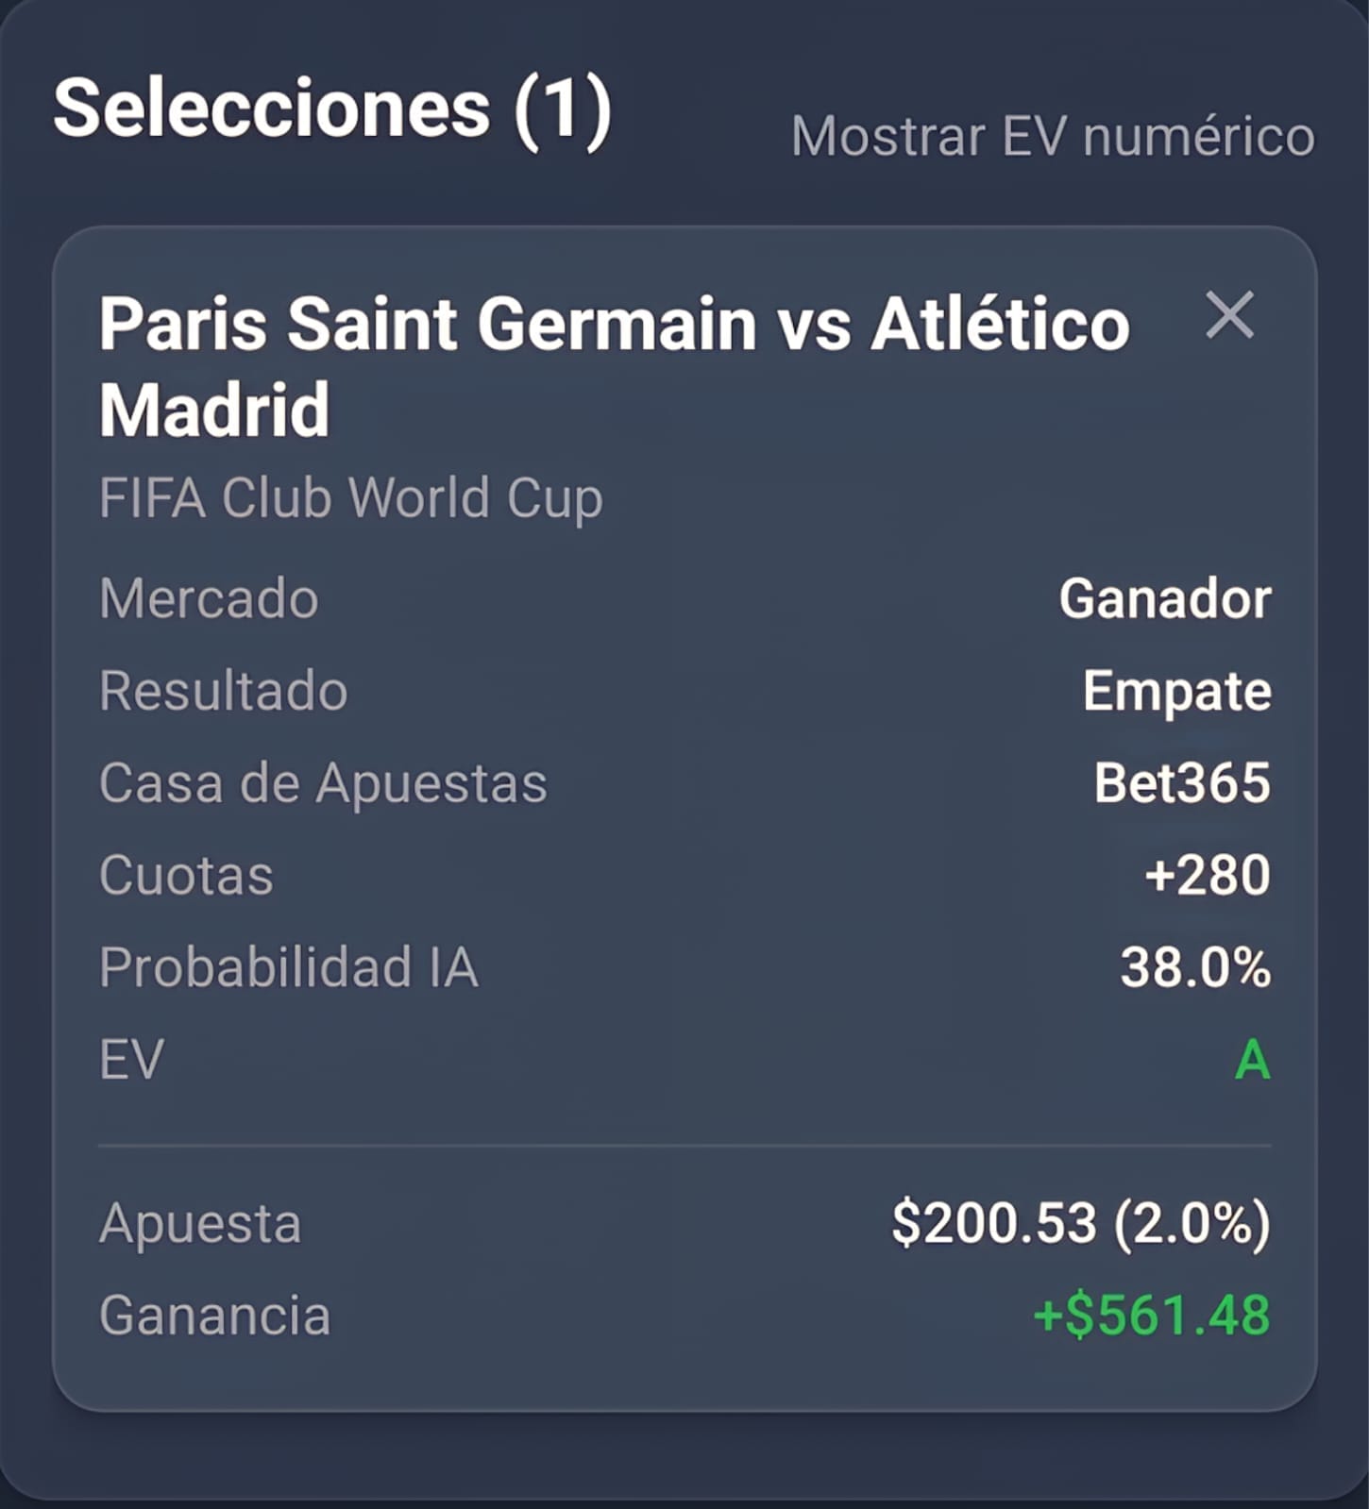Select the Mercado row label
Image resolution: width=1369 pixels, height=1509 pixels.
click(x=209, y=598)
